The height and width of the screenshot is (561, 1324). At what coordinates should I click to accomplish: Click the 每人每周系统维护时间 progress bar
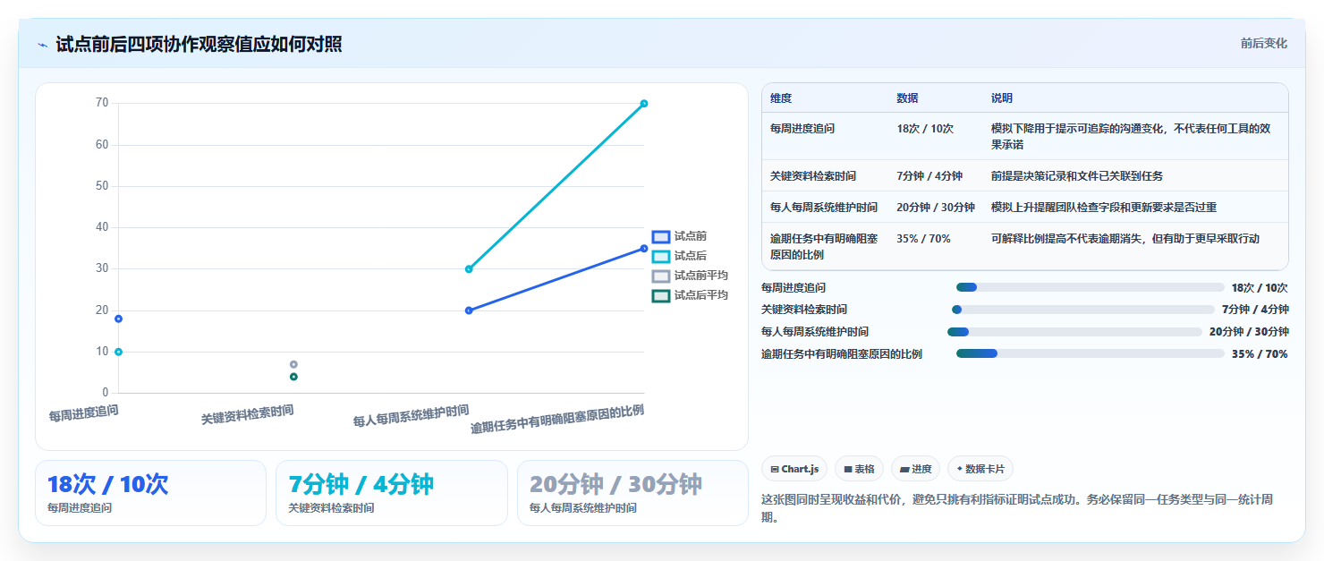coord(1074,332)
